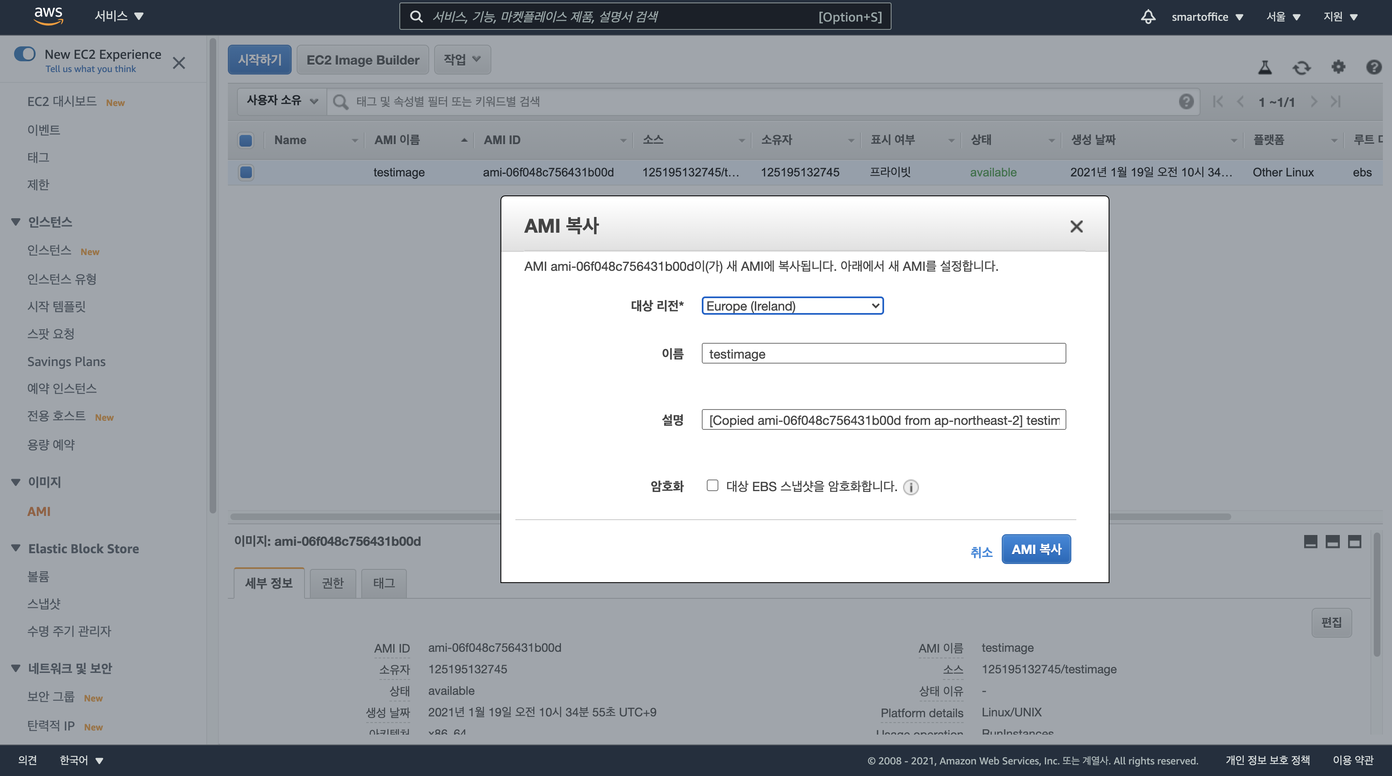1392x776 pixels.
Task: Open the destination region dropdown
Action: tap(792, 306)
